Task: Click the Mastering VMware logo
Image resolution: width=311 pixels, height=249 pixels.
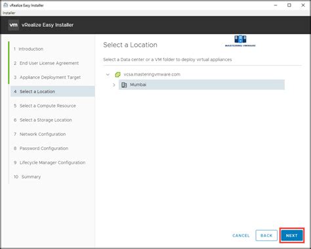Action: [x=240, y=41]
